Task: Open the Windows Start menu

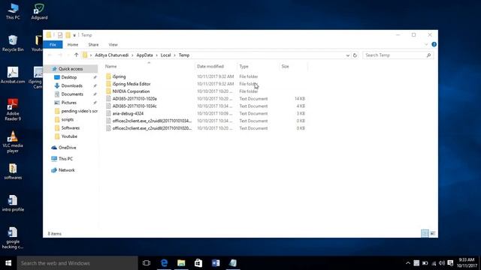Action: pyautogui.click(x=8, y=263)
